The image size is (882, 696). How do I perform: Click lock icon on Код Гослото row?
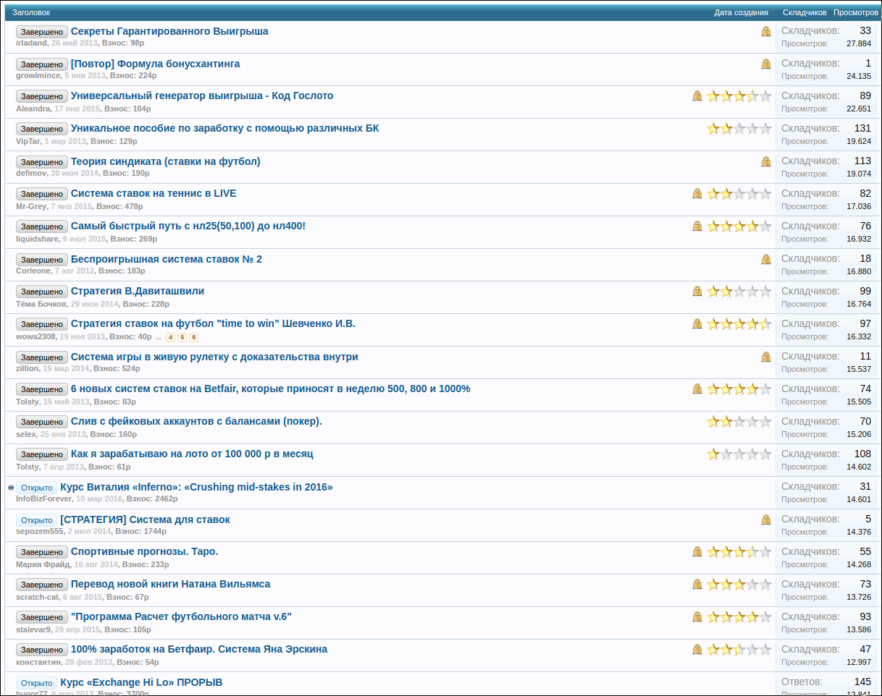tap(697, 96)
